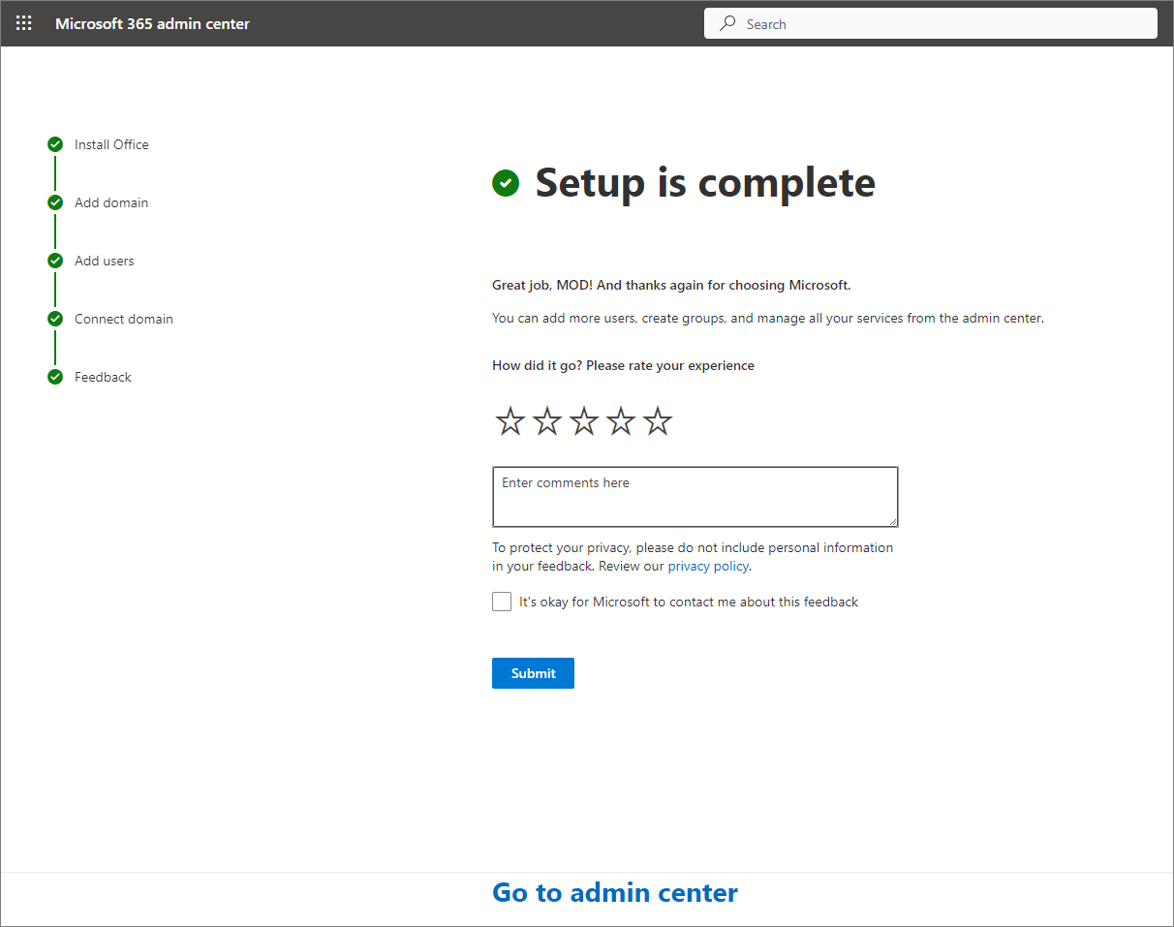Screen dimensions: 1174x927
Task: Click the Add users step checkmark icon
Action: point(55,261)
